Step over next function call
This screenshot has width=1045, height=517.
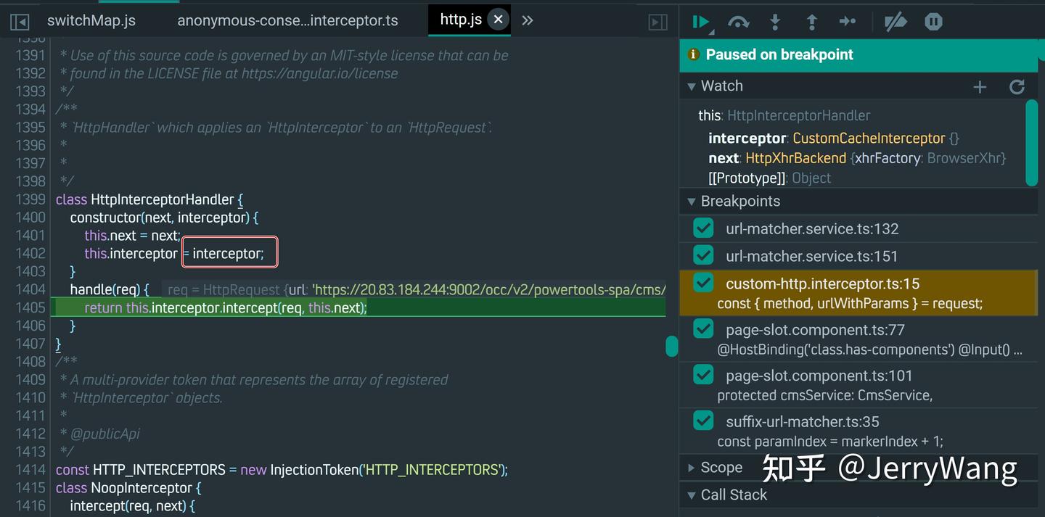739,22
